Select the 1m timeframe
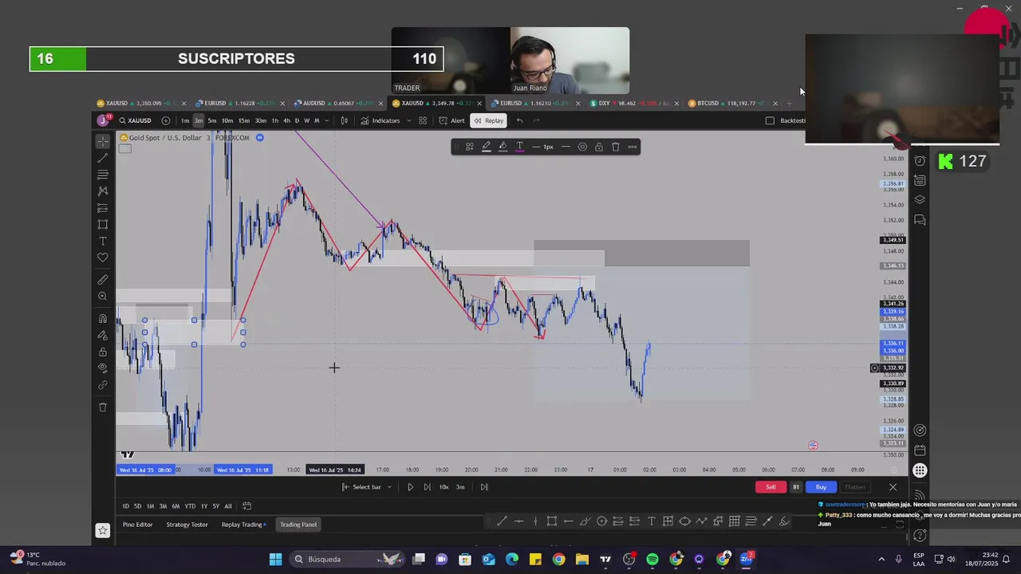This screenshot has height=574, width=1021. (185, 120)
